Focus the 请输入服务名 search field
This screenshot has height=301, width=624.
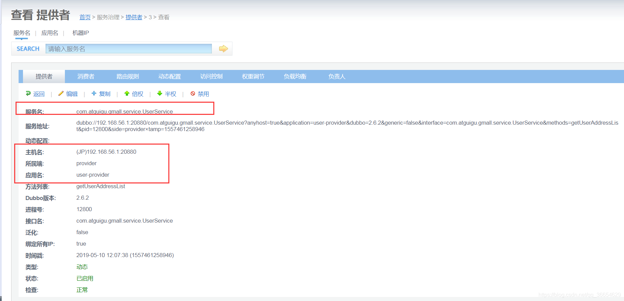pos(128,49)
